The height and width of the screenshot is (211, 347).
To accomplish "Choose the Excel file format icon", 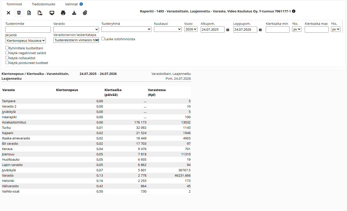I will [x=29, y=13].
